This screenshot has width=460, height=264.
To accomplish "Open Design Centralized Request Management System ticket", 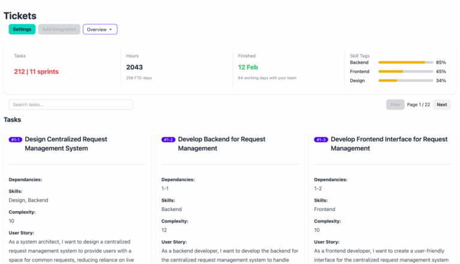I will coord(66,143).
